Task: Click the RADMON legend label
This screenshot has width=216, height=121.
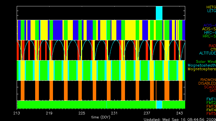Action: (x=208, y=80)
